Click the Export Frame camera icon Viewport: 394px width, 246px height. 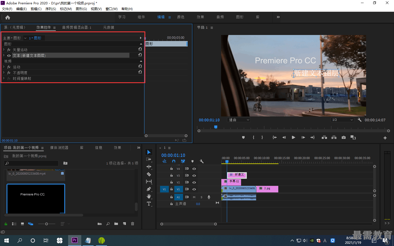pyautogui.click(x=344, y=137)
